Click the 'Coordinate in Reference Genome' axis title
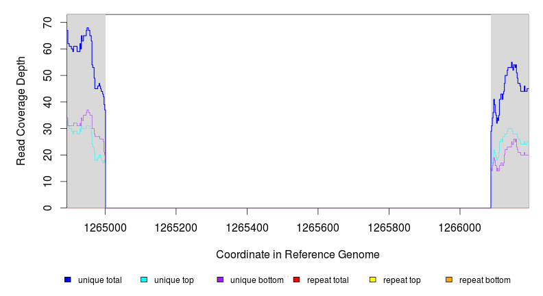This screenshot has height=296, width=543. 298,254
